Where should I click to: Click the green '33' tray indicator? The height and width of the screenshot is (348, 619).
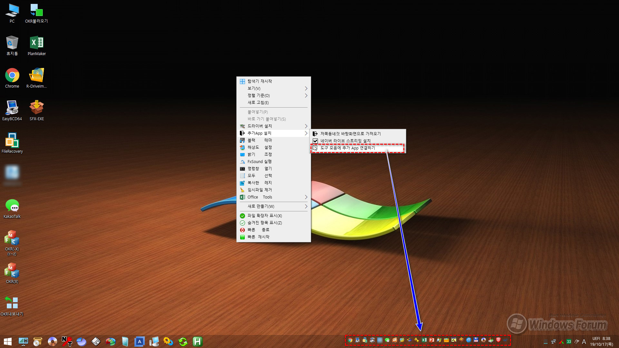(x=569, y=342)
